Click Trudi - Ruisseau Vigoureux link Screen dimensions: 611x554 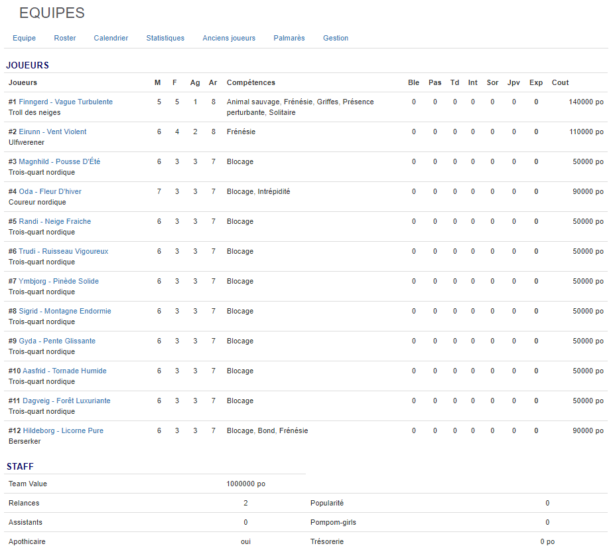click(x=64, y=251)
